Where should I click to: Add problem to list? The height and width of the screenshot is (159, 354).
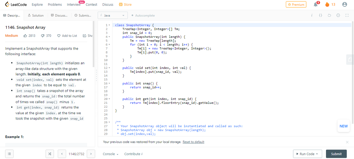[x=67, y=36]
